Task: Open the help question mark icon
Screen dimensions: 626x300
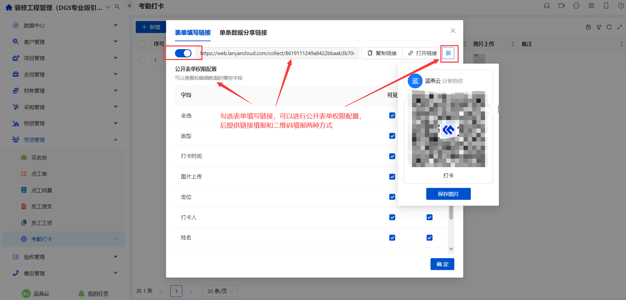Action: [x=621, y=6]
